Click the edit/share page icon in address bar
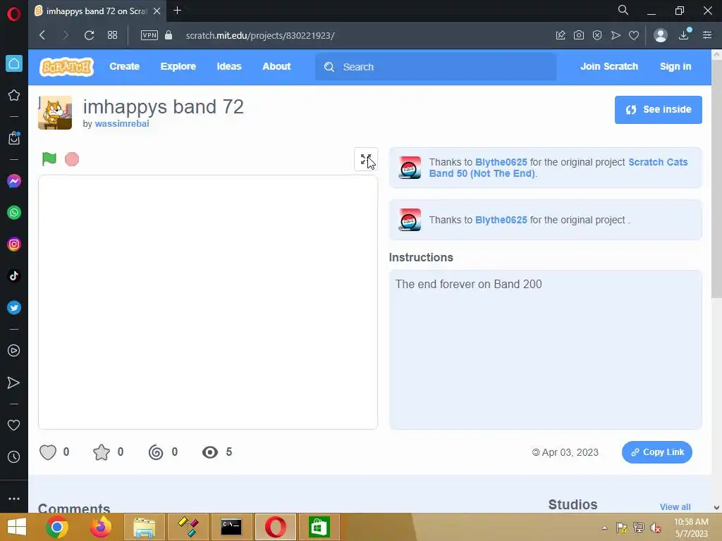Image resolution: width=722 pixels, height=541 pixels. tap(561, 35)
